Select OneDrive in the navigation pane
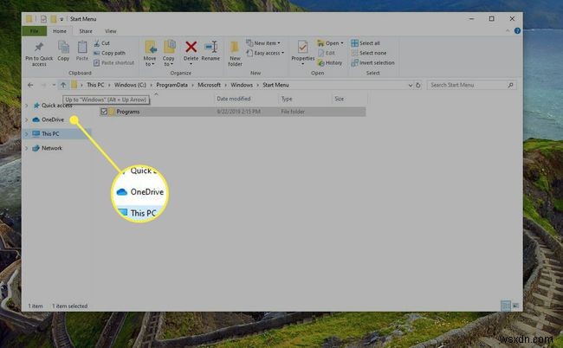The image size is (563, 348). 53,119
